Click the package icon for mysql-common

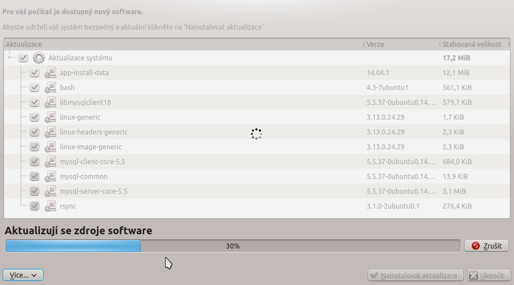coord(50,176)
